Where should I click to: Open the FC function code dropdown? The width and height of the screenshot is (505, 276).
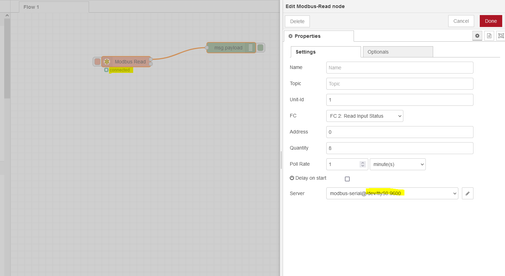[x=364, y=116]
